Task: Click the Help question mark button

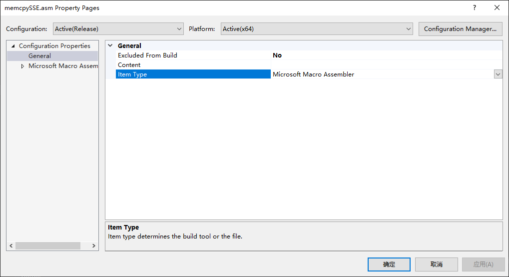Action: [474, 7]
